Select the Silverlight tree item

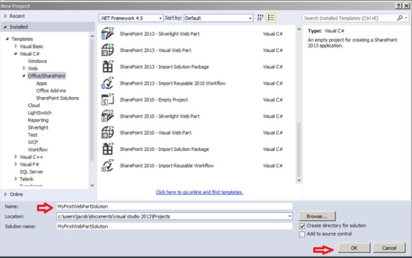click(x=38, y=127)
